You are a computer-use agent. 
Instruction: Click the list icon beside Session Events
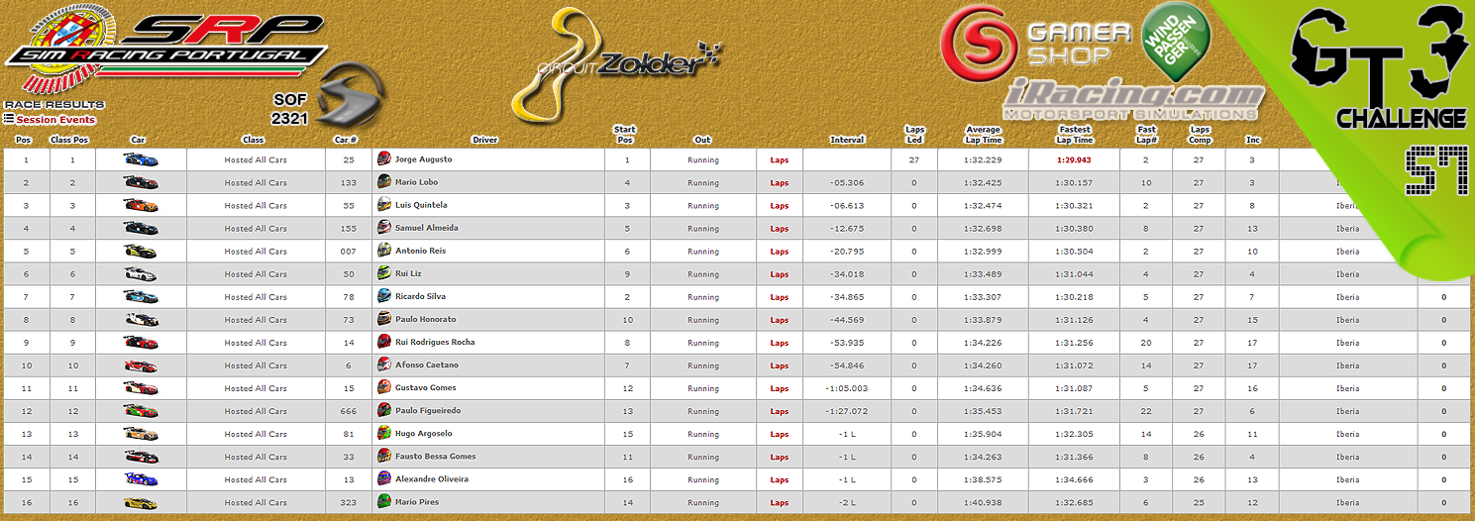8,119
